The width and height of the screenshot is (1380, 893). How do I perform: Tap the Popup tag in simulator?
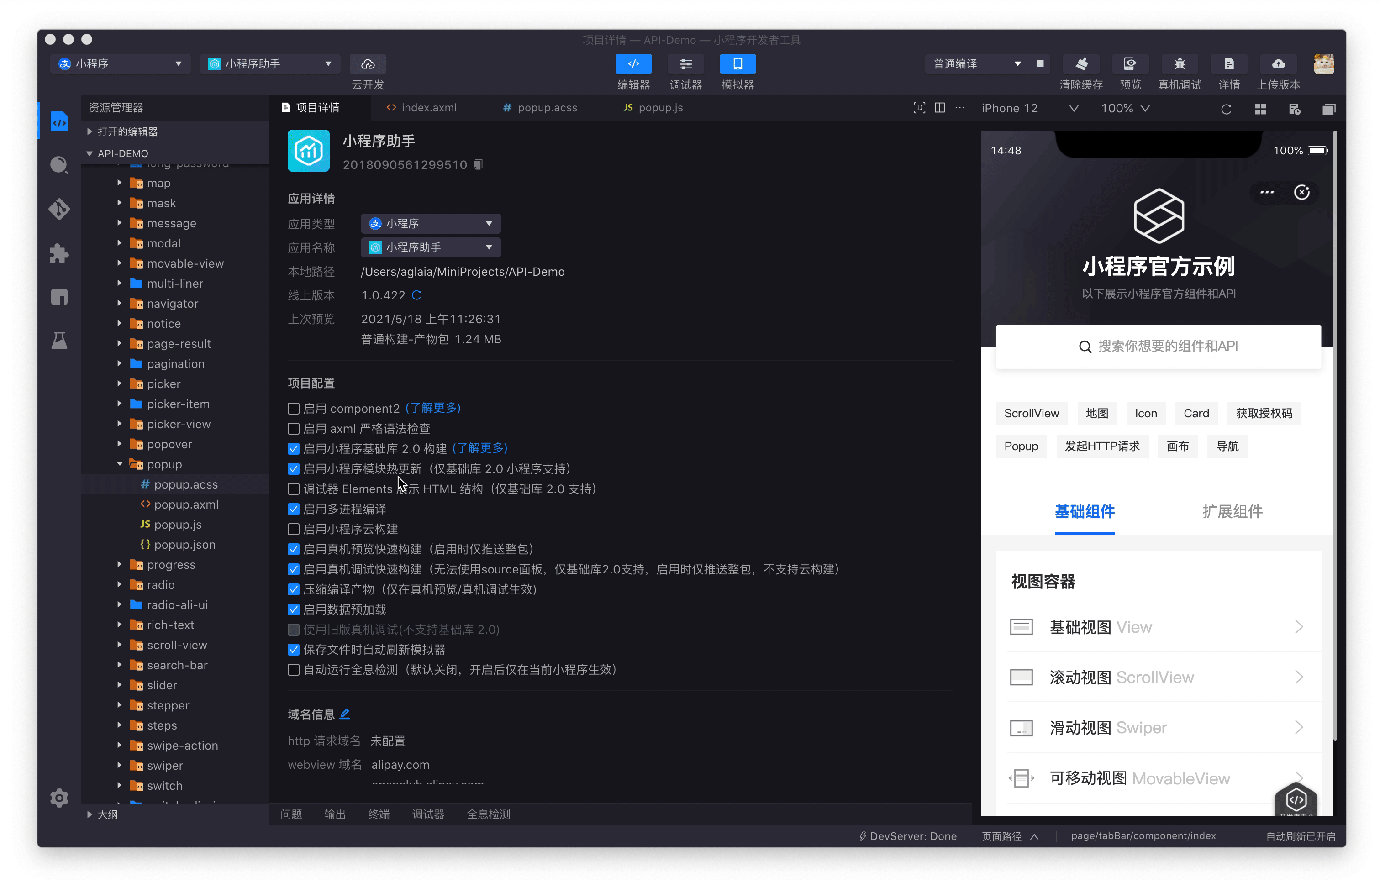(x=1021, y=446)
